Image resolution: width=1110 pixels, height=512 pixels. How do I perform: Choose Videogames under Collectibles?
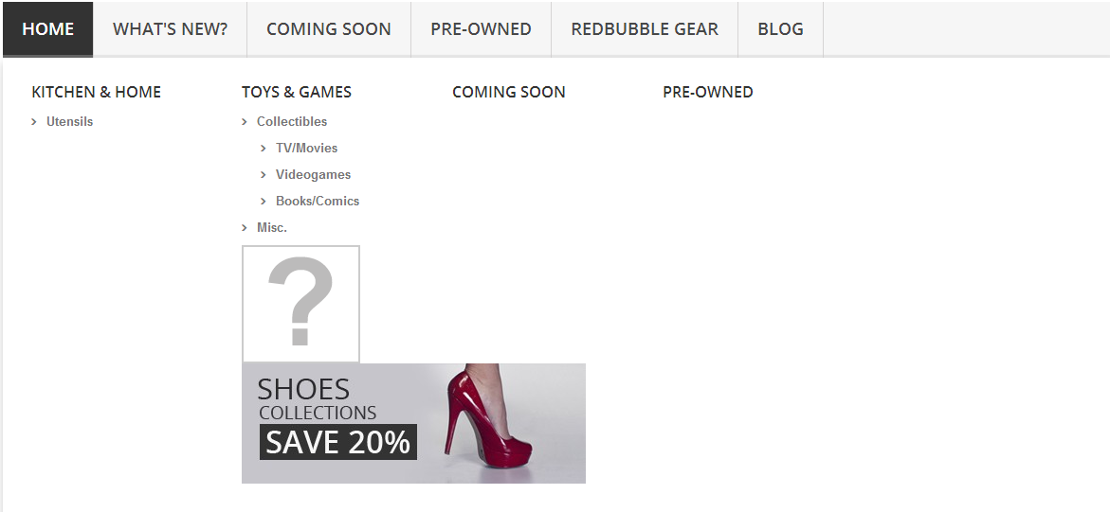click(x=313, y=175)
